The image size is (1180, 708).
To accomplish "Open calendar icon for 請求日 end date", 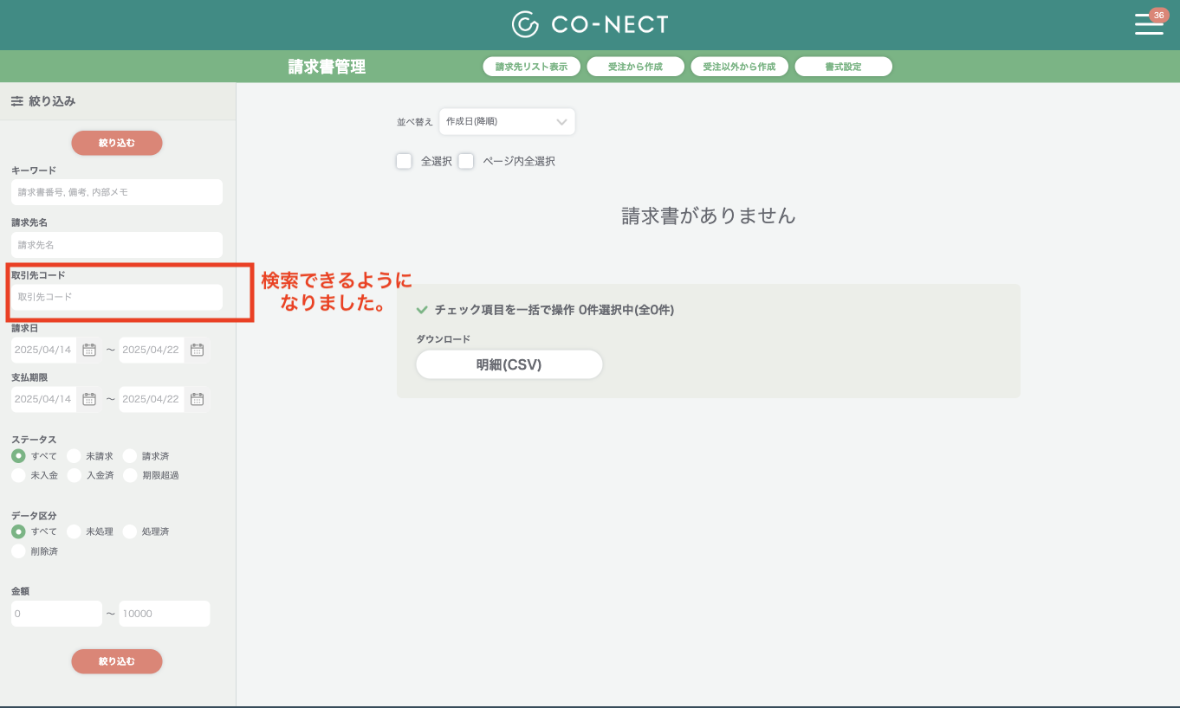I will coord(197,350).
